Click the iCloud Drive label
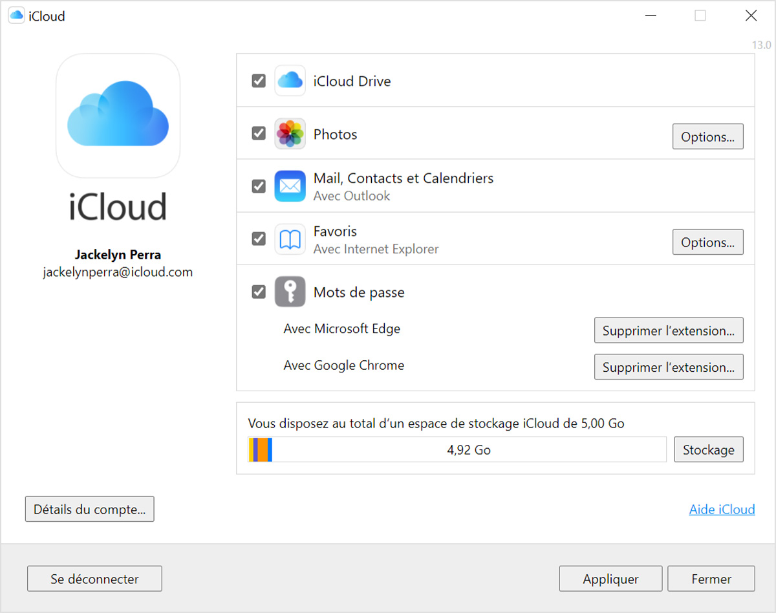Image resolution: width=776 pixels, height=613 pixels. pyautogui.click(x=352, y=81)
